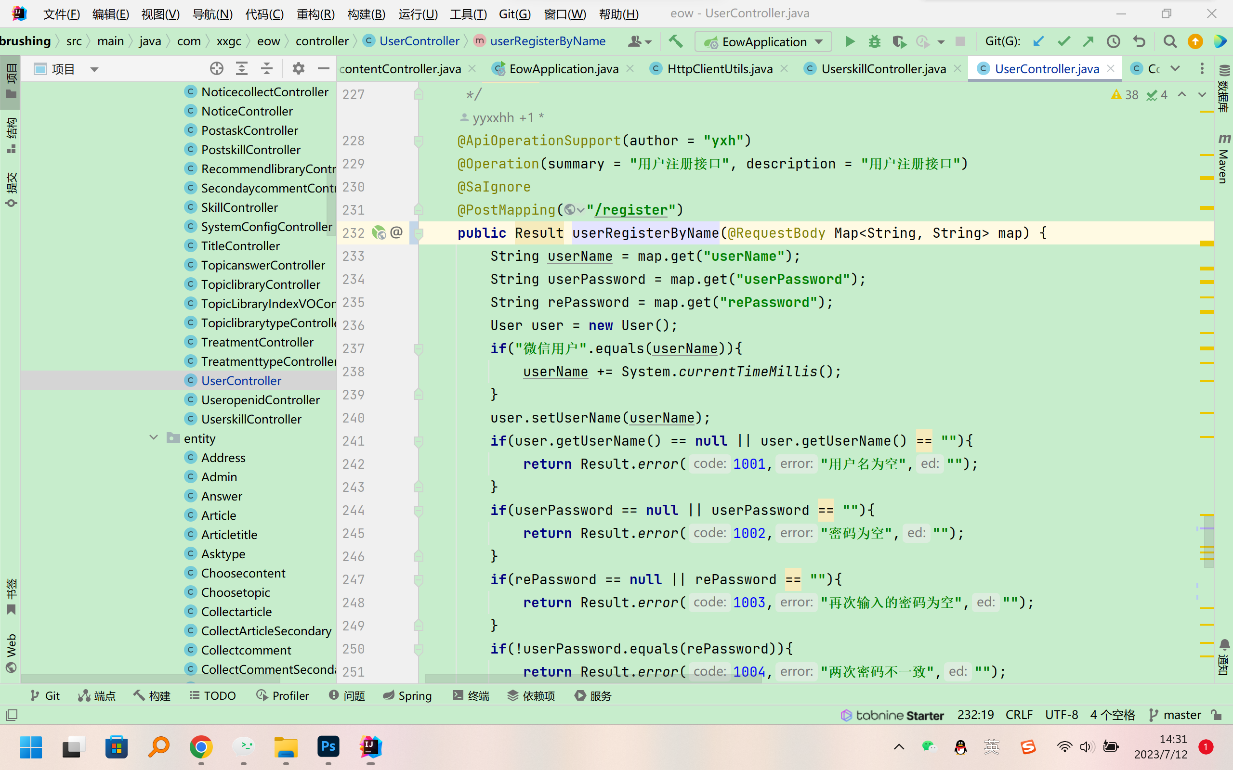Open Git tool window button

click(45, 696)
